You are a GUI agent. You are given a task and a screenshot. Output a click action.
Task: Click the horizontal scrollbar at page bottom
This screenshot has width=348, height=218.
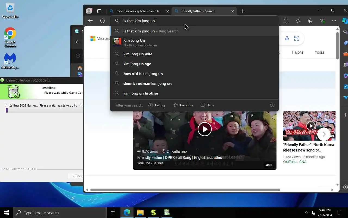pos(185,190)
